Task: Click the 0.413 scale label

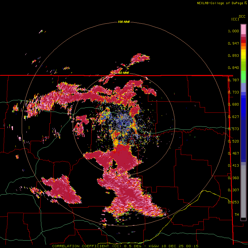Action: click(233, 166)
